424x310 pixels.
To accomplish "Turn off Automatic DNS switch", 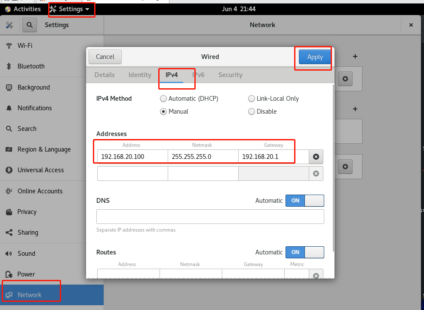I will [305, 201].
